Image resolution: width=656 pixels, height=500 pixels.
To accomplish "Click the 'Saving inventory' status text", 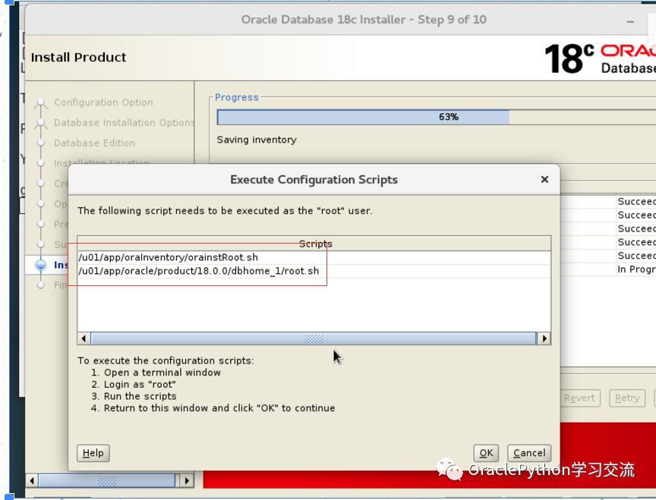I will (257, 140).
